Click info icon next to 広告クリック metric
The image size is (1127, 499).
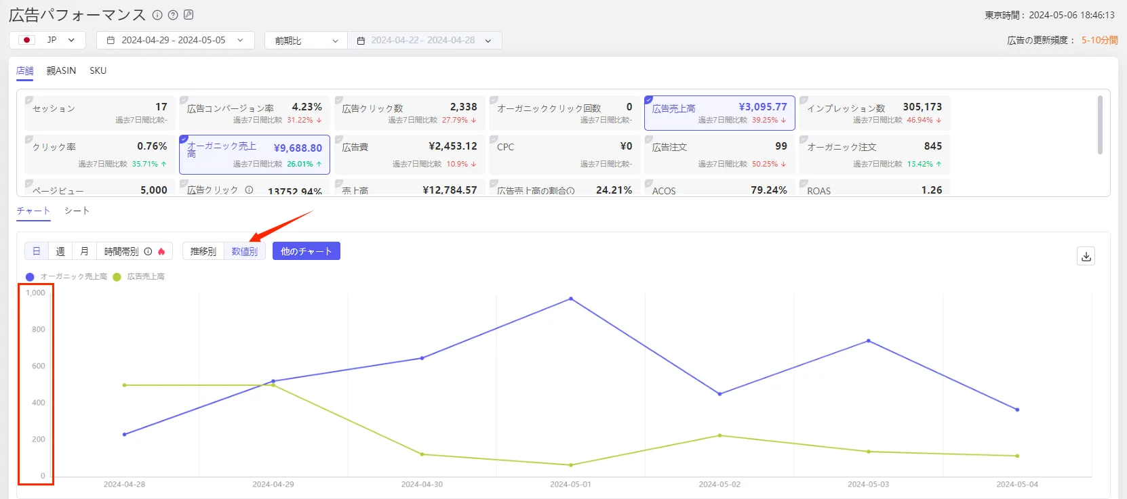coord(249,190)
